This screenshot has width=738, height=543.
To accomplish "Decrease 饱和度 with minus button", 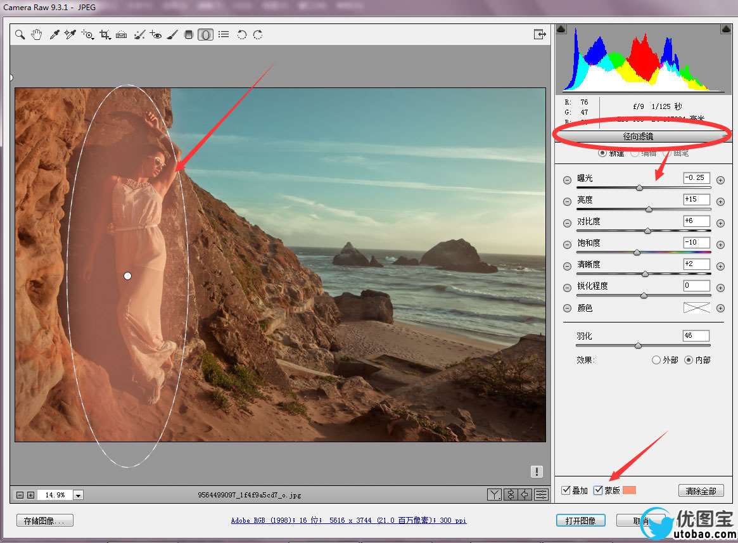I will pyautogui.click(x=567, y=245).
